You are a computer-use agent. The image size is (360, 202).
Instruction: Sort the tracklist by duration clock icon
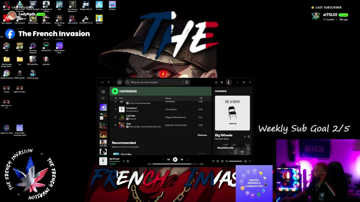click(201, 98)
